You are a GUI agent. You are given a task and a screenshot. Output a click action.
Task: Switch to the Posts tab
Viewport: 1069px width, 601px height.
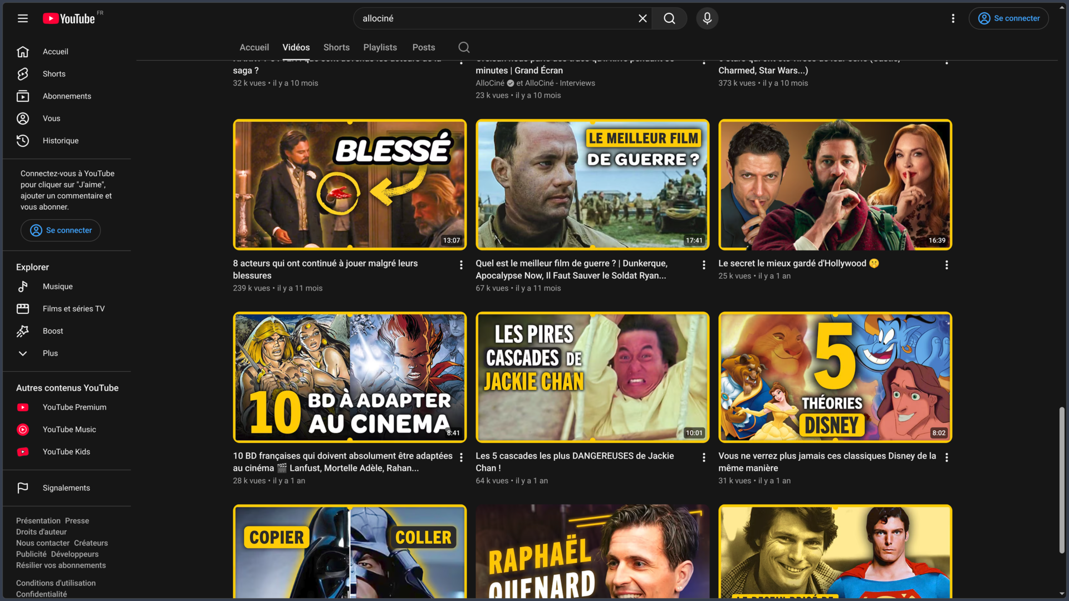click(424, 47)
